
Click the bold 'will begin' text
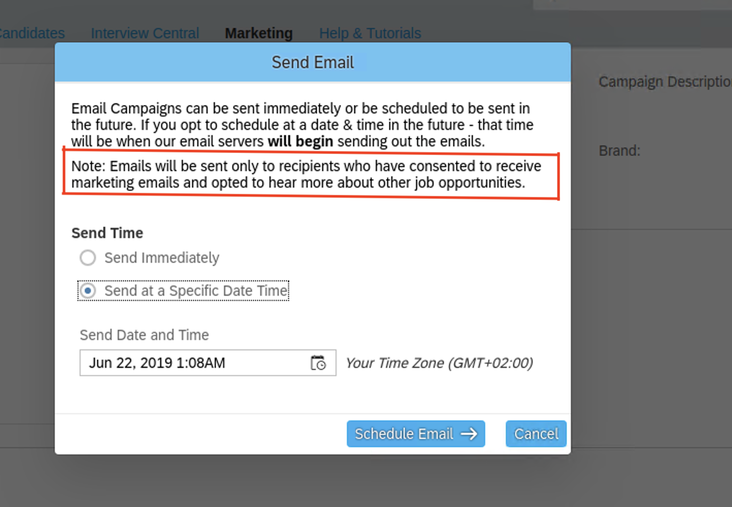[300, 141]
